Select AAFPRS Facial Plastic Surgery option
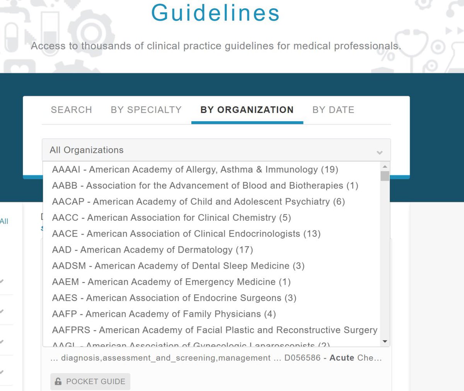Image resolution: width=464 pixels, height=391 pixels. click(211, 330)
